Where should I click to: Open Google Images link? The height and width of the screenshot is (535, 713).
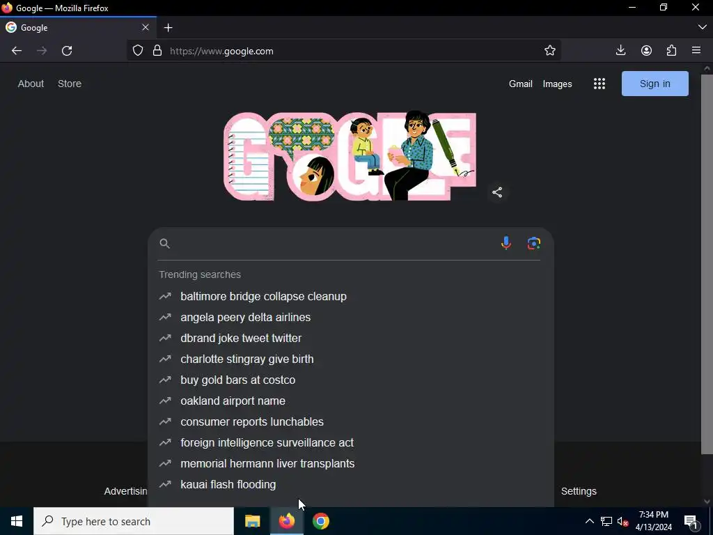(557, 84)
